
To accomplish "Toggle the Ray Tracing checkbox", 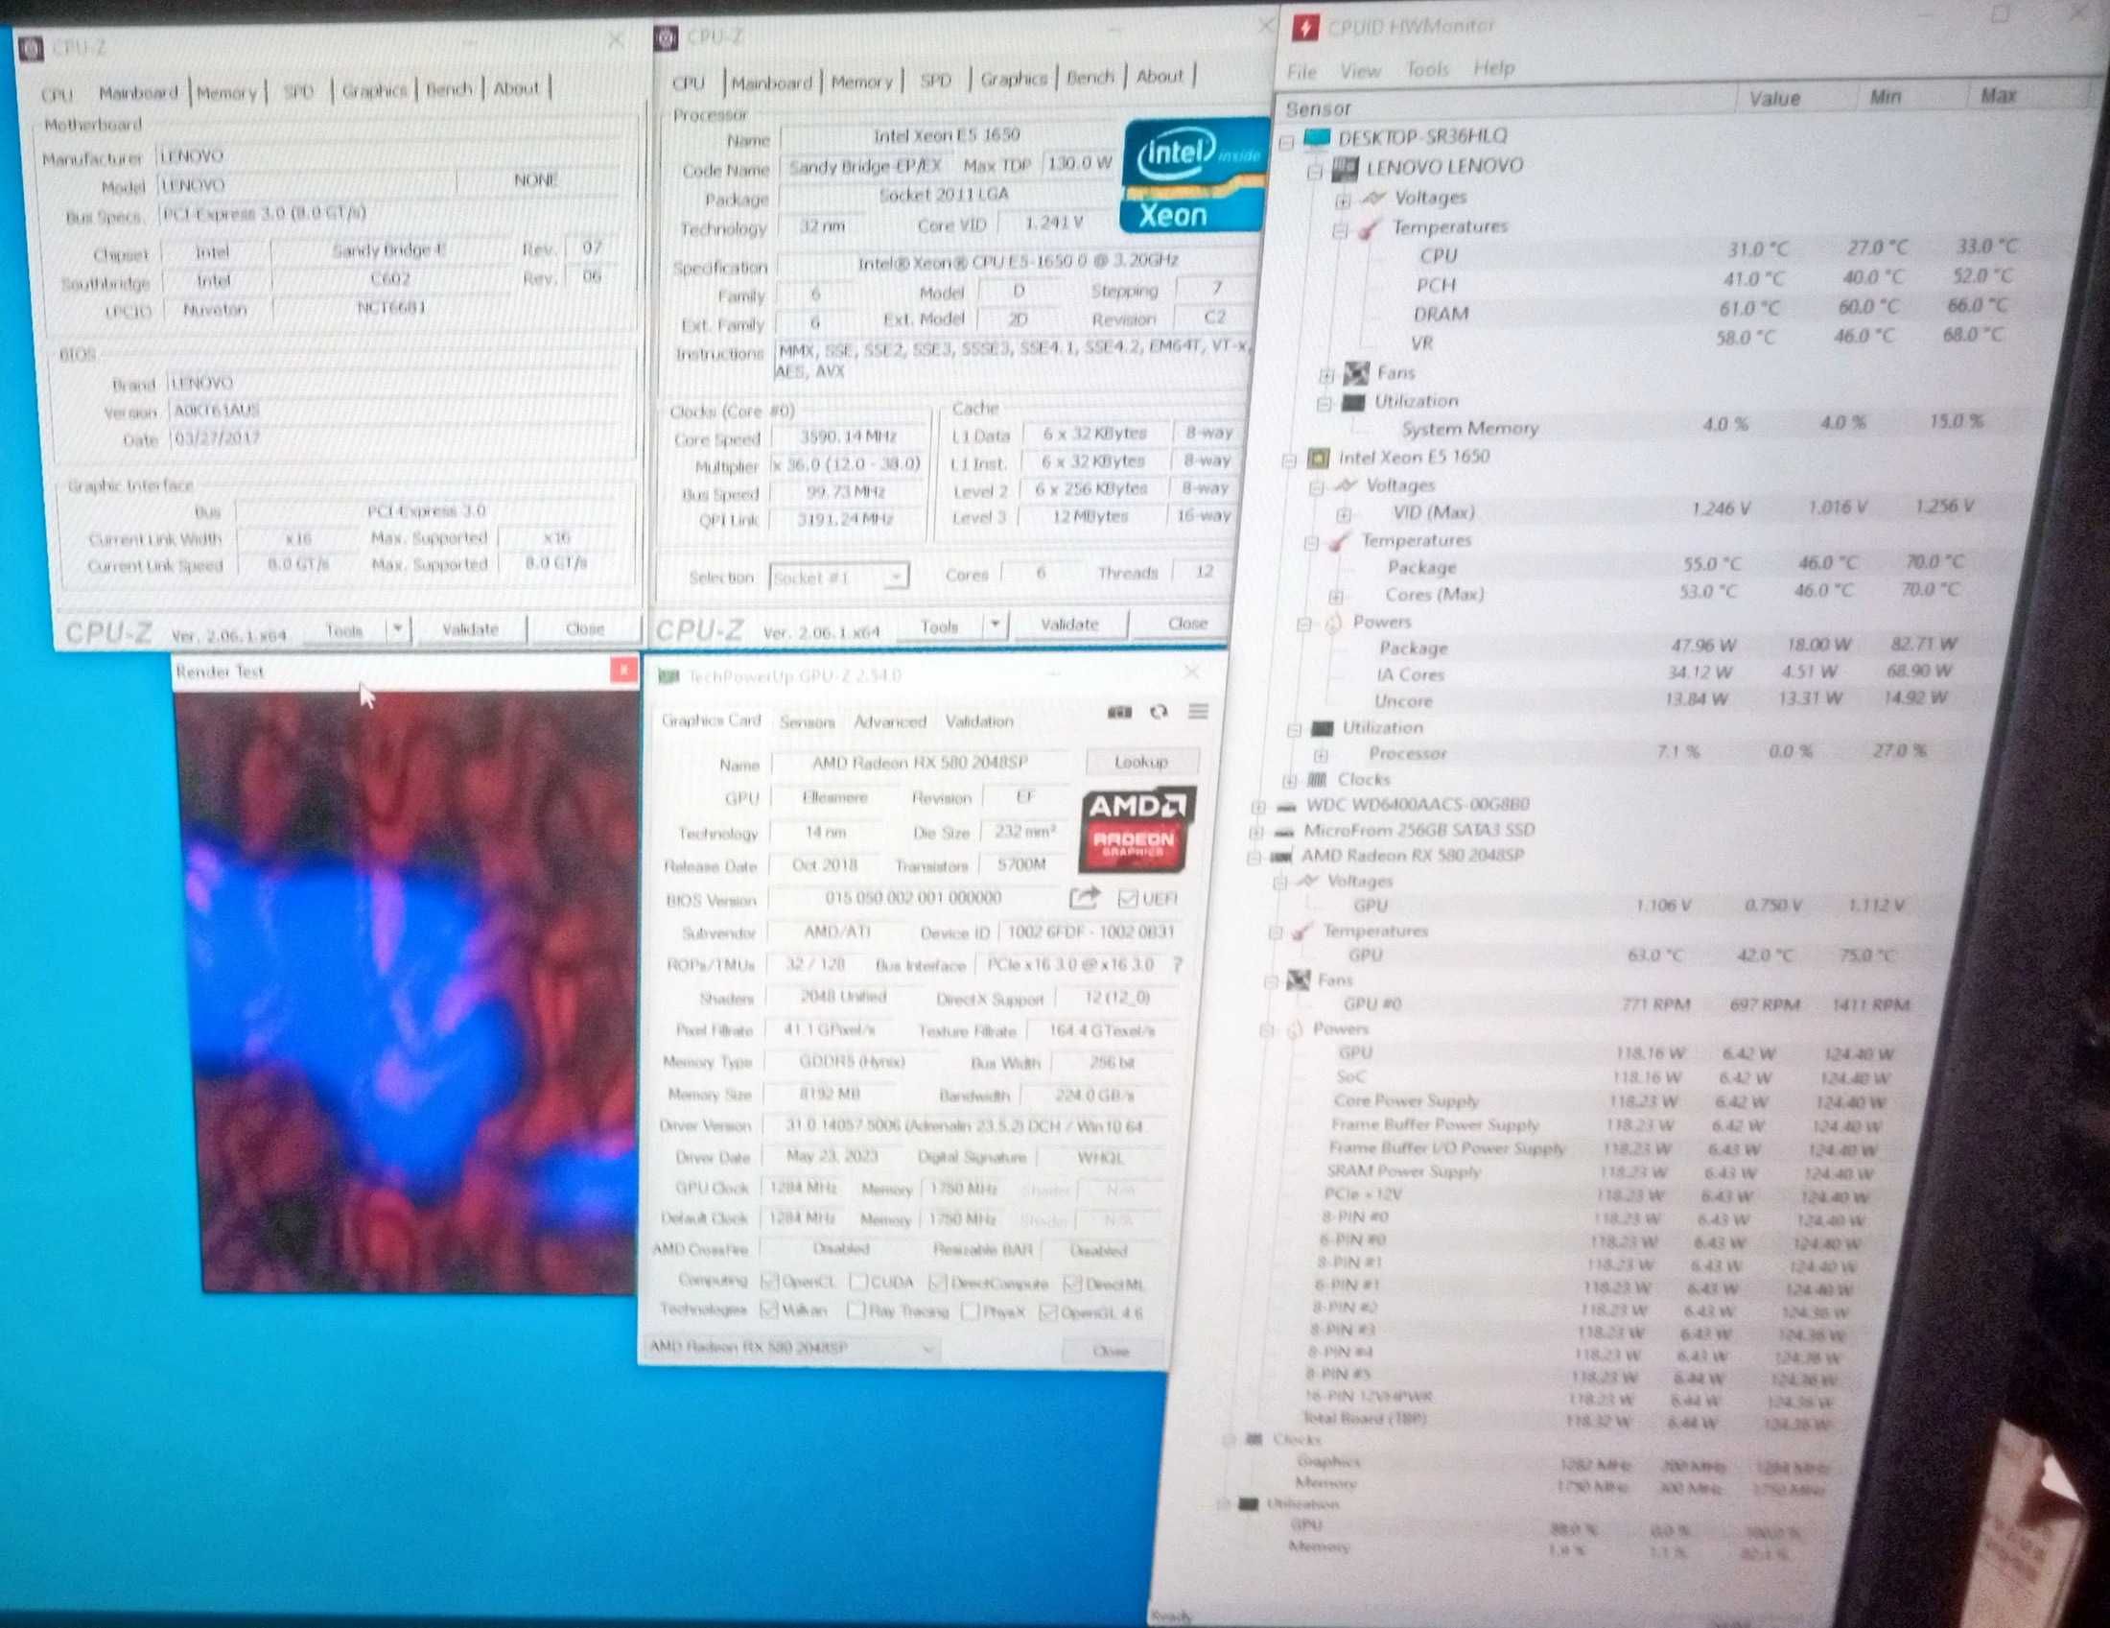I will [854, 1310].
